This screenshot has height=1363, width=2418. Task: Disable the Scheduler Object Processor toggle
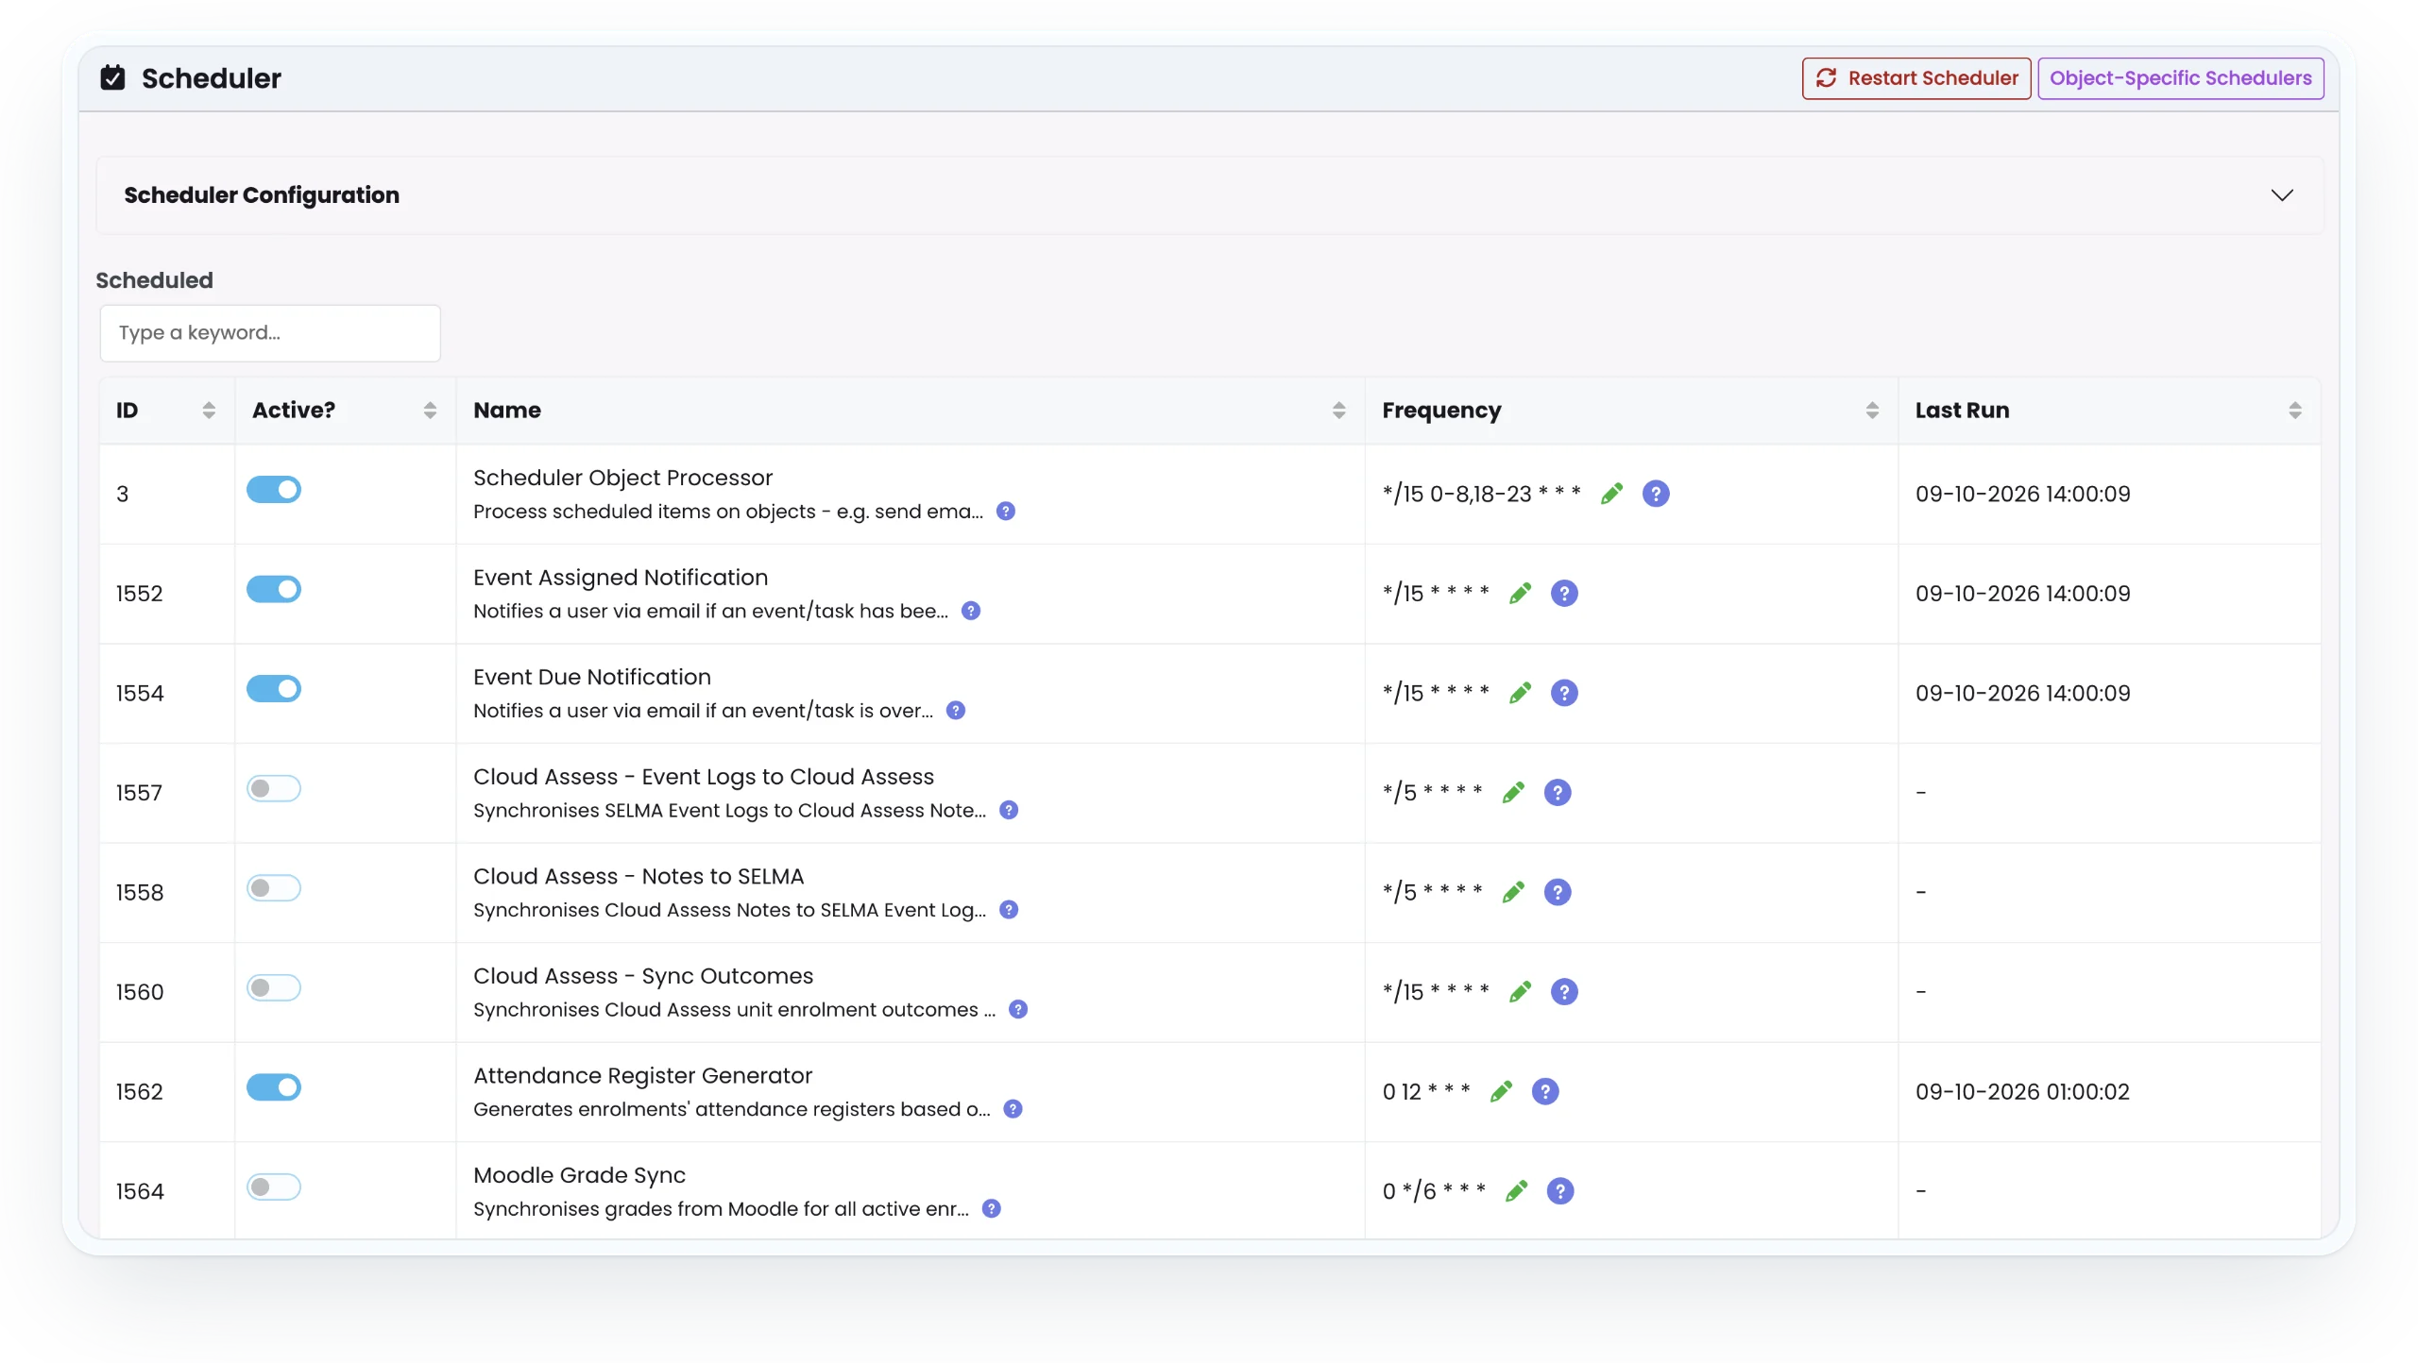coord(274,490)
